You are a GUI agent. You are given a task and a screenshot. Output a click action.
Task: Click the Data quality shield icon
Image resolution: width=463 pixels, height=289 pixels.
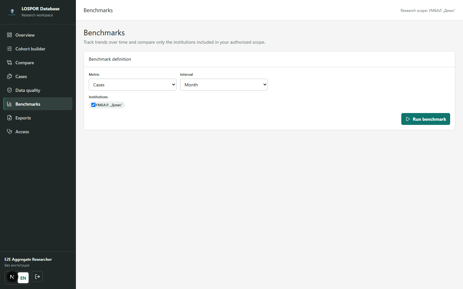pyautogui.click(x=9, y=90)
